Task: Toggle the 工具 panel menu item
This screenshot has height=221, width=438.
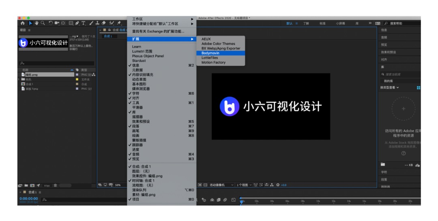Action: click(x=162, y=103)
